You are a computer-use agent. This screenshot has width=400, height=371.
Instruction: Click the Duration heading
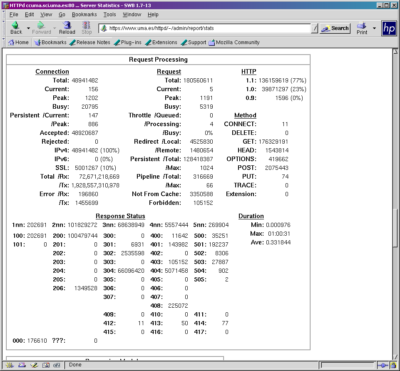[251, 216]
